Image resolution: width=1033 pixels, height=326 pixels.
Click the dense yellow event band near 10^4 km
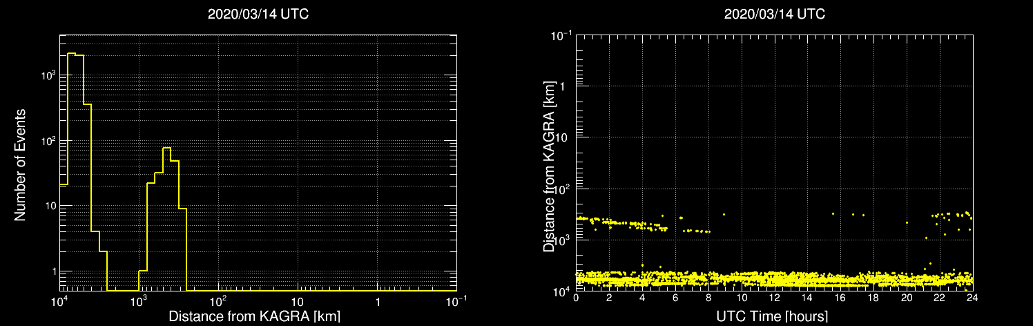[x=774, y=280]
